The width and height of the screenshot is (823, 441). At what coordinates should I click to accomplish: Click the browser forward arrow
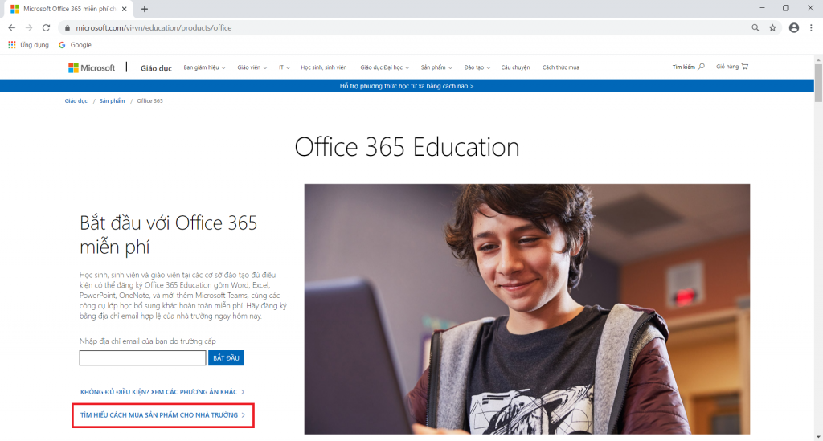point(29,28)
